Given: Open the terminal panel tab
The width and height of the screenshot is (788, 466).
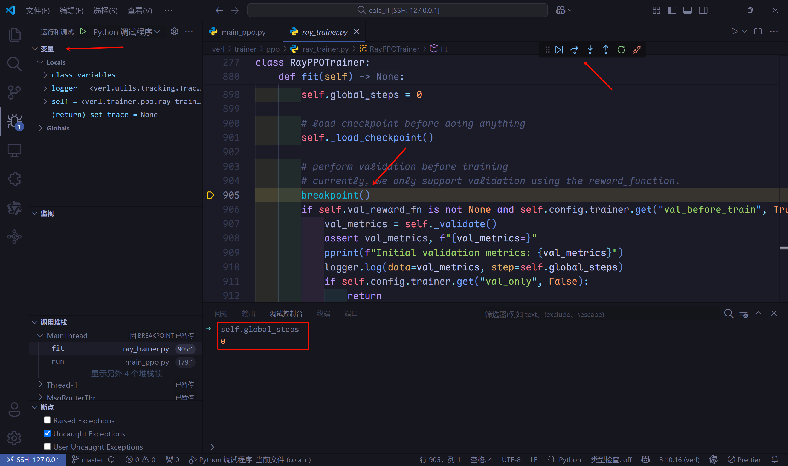Looking at the screenshot, I should pos(323,314).
